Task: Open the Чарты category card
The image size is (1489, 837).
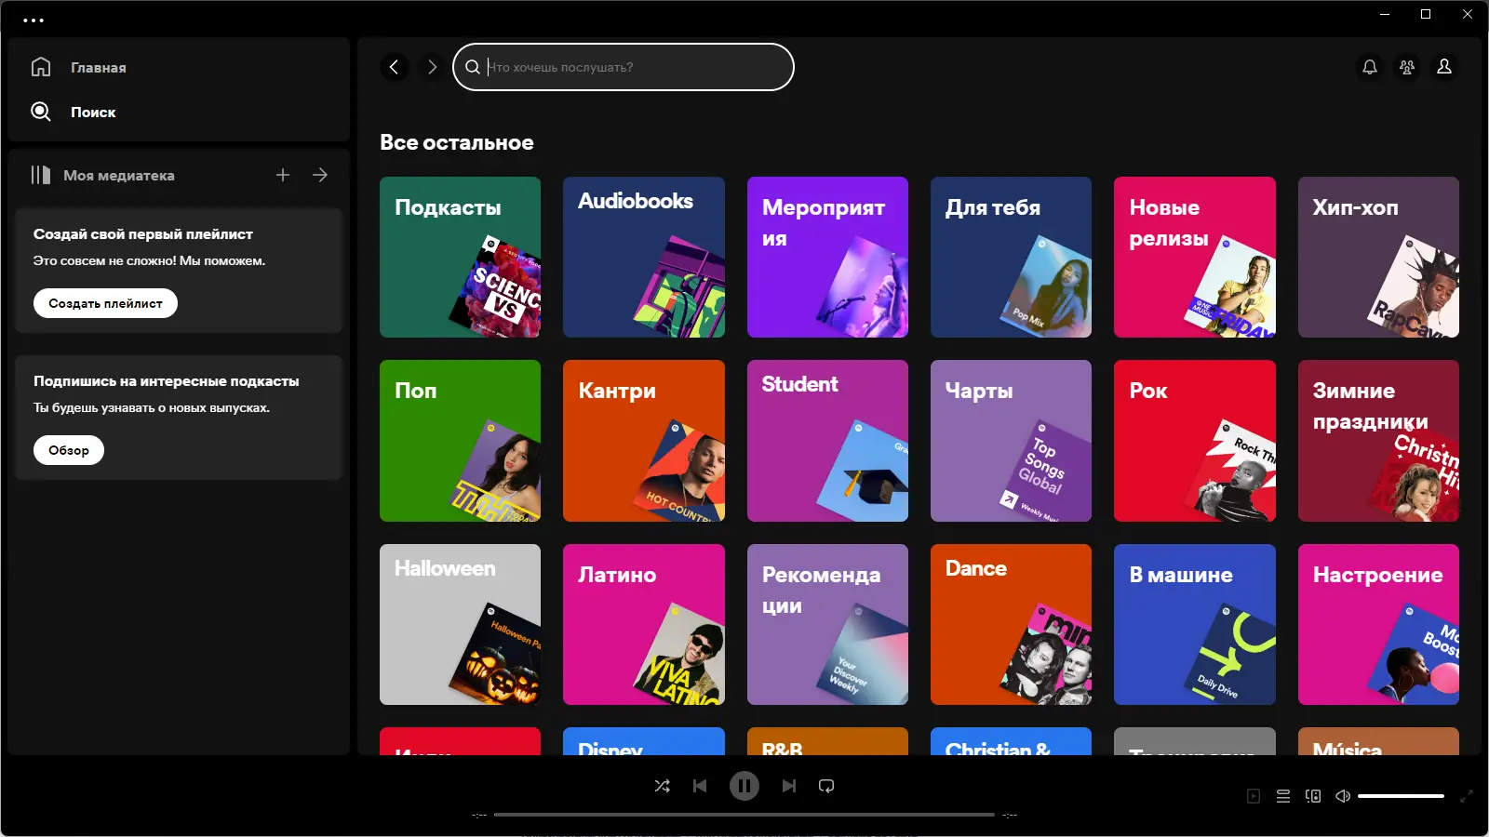Action: (1011, 441)
